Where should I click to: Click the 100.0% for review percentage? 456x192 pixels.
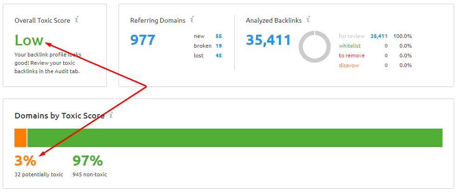click(x=403, y=36)
